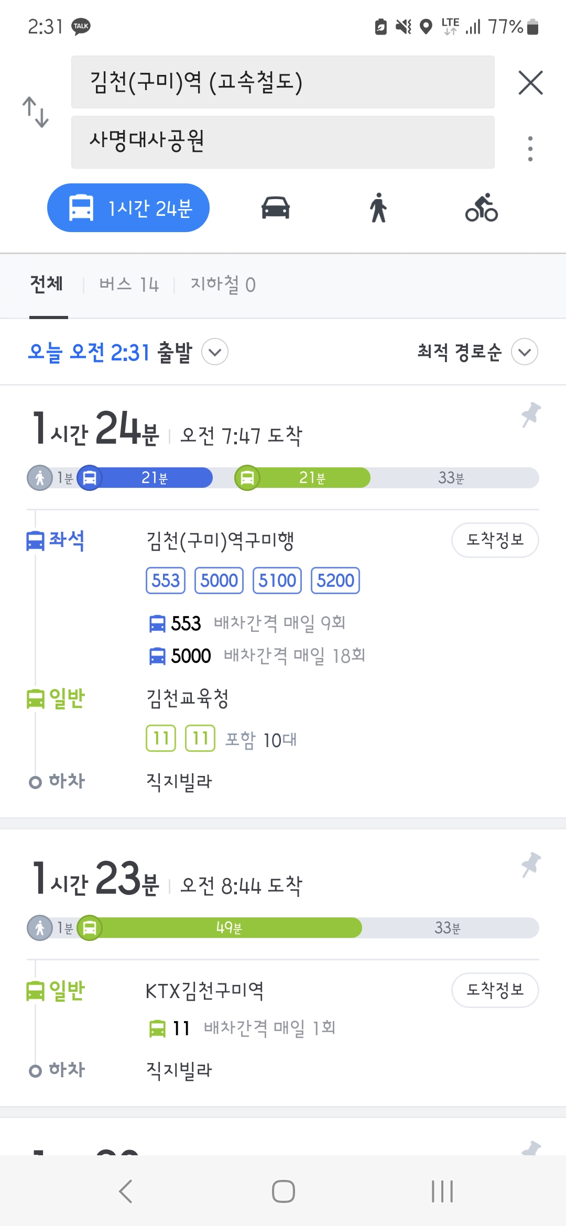Switch to the 지하철 0 tab
Screen dimensions: 566x1226
[x=223, y=284]
